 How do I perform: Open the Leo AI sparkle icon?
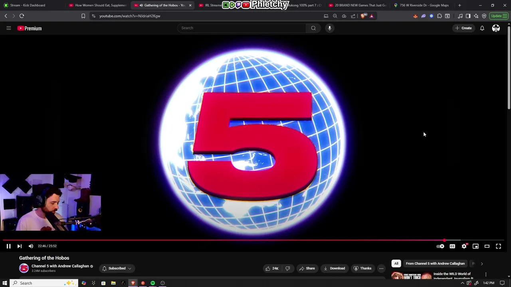476,16
